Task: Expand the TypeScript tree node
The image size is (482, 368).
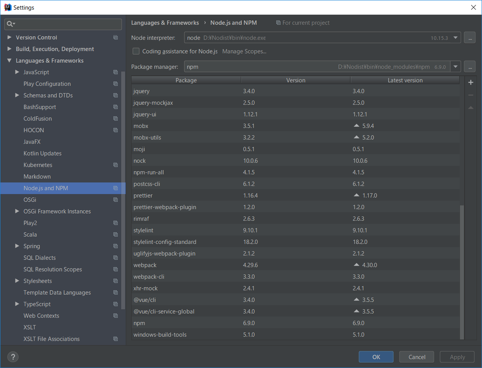Action: coord(17,304)
